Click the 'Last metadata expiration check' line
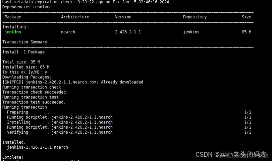272x161 pixels. click(x=87, y=2)
